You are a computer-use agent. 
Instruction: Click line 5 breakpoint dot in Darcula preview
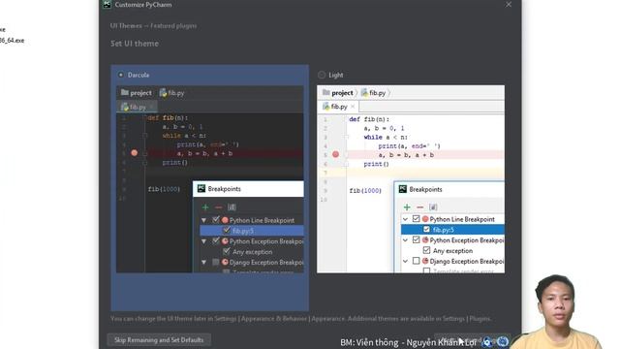[134, 153]
